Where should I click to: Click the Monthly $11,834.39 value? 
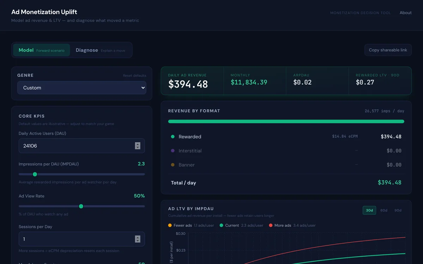[x=249, y=82]
